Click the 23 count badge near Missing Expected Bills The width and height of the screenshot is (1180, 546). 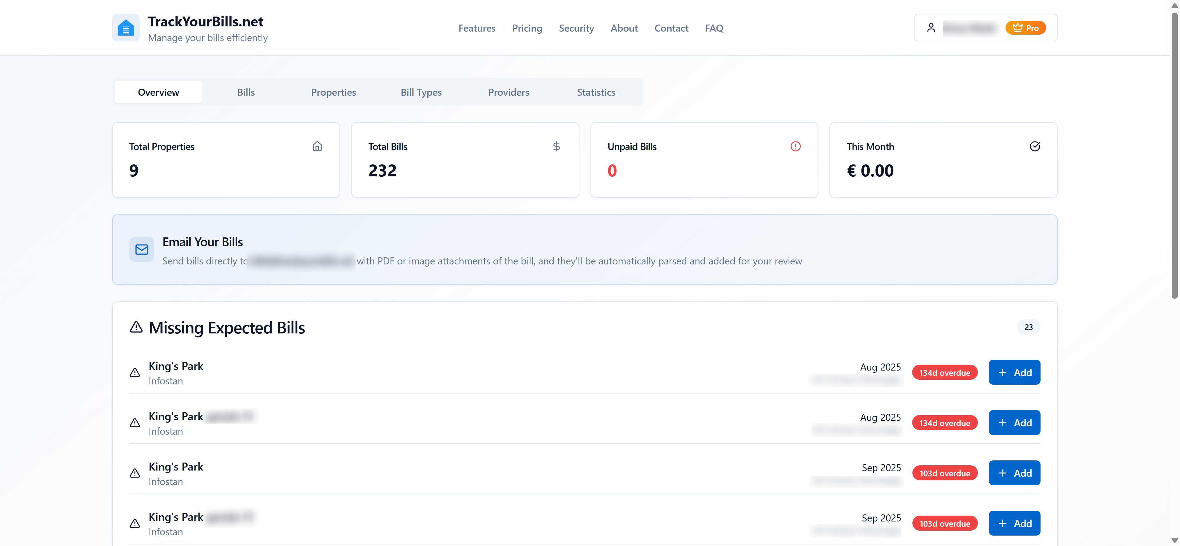pos(1028,327)
